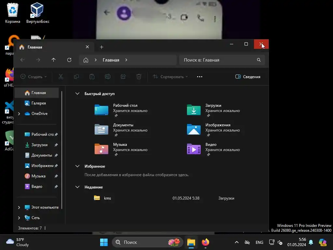
Task: Select Корзина icon on the desktop
Action: [x=13, y=13]
